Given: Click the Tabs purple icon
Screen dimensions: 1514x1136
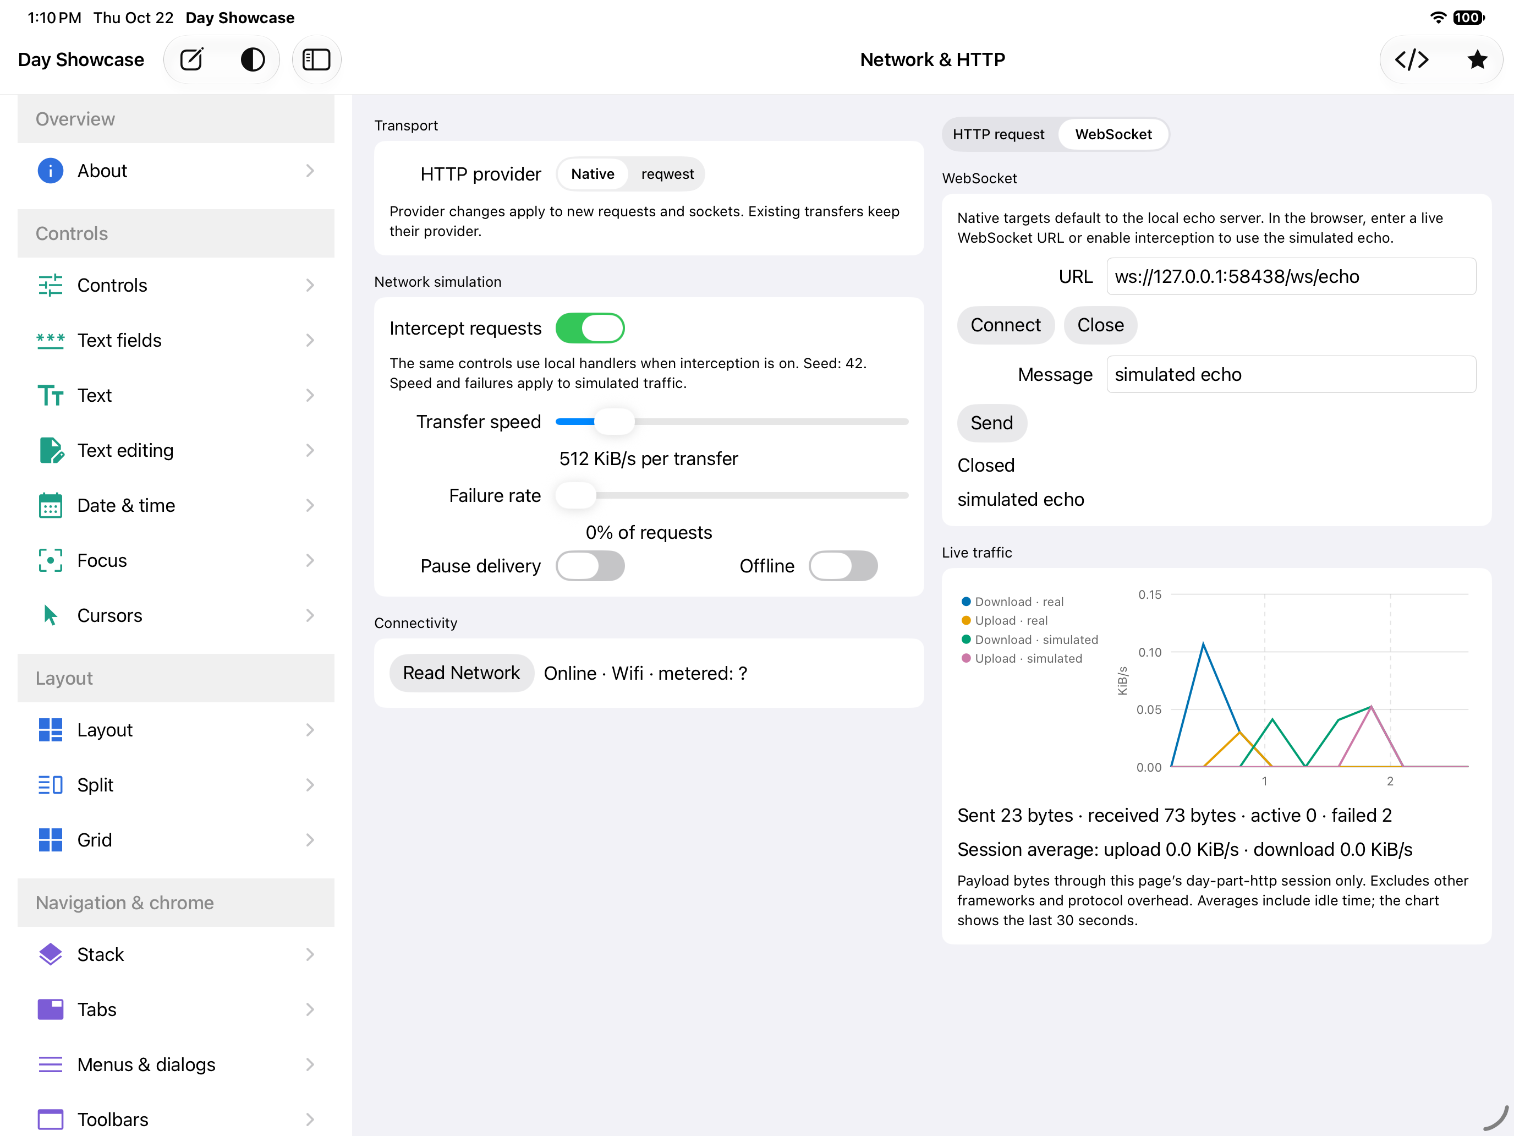Looking at the screenshot, I should 50,1009.
